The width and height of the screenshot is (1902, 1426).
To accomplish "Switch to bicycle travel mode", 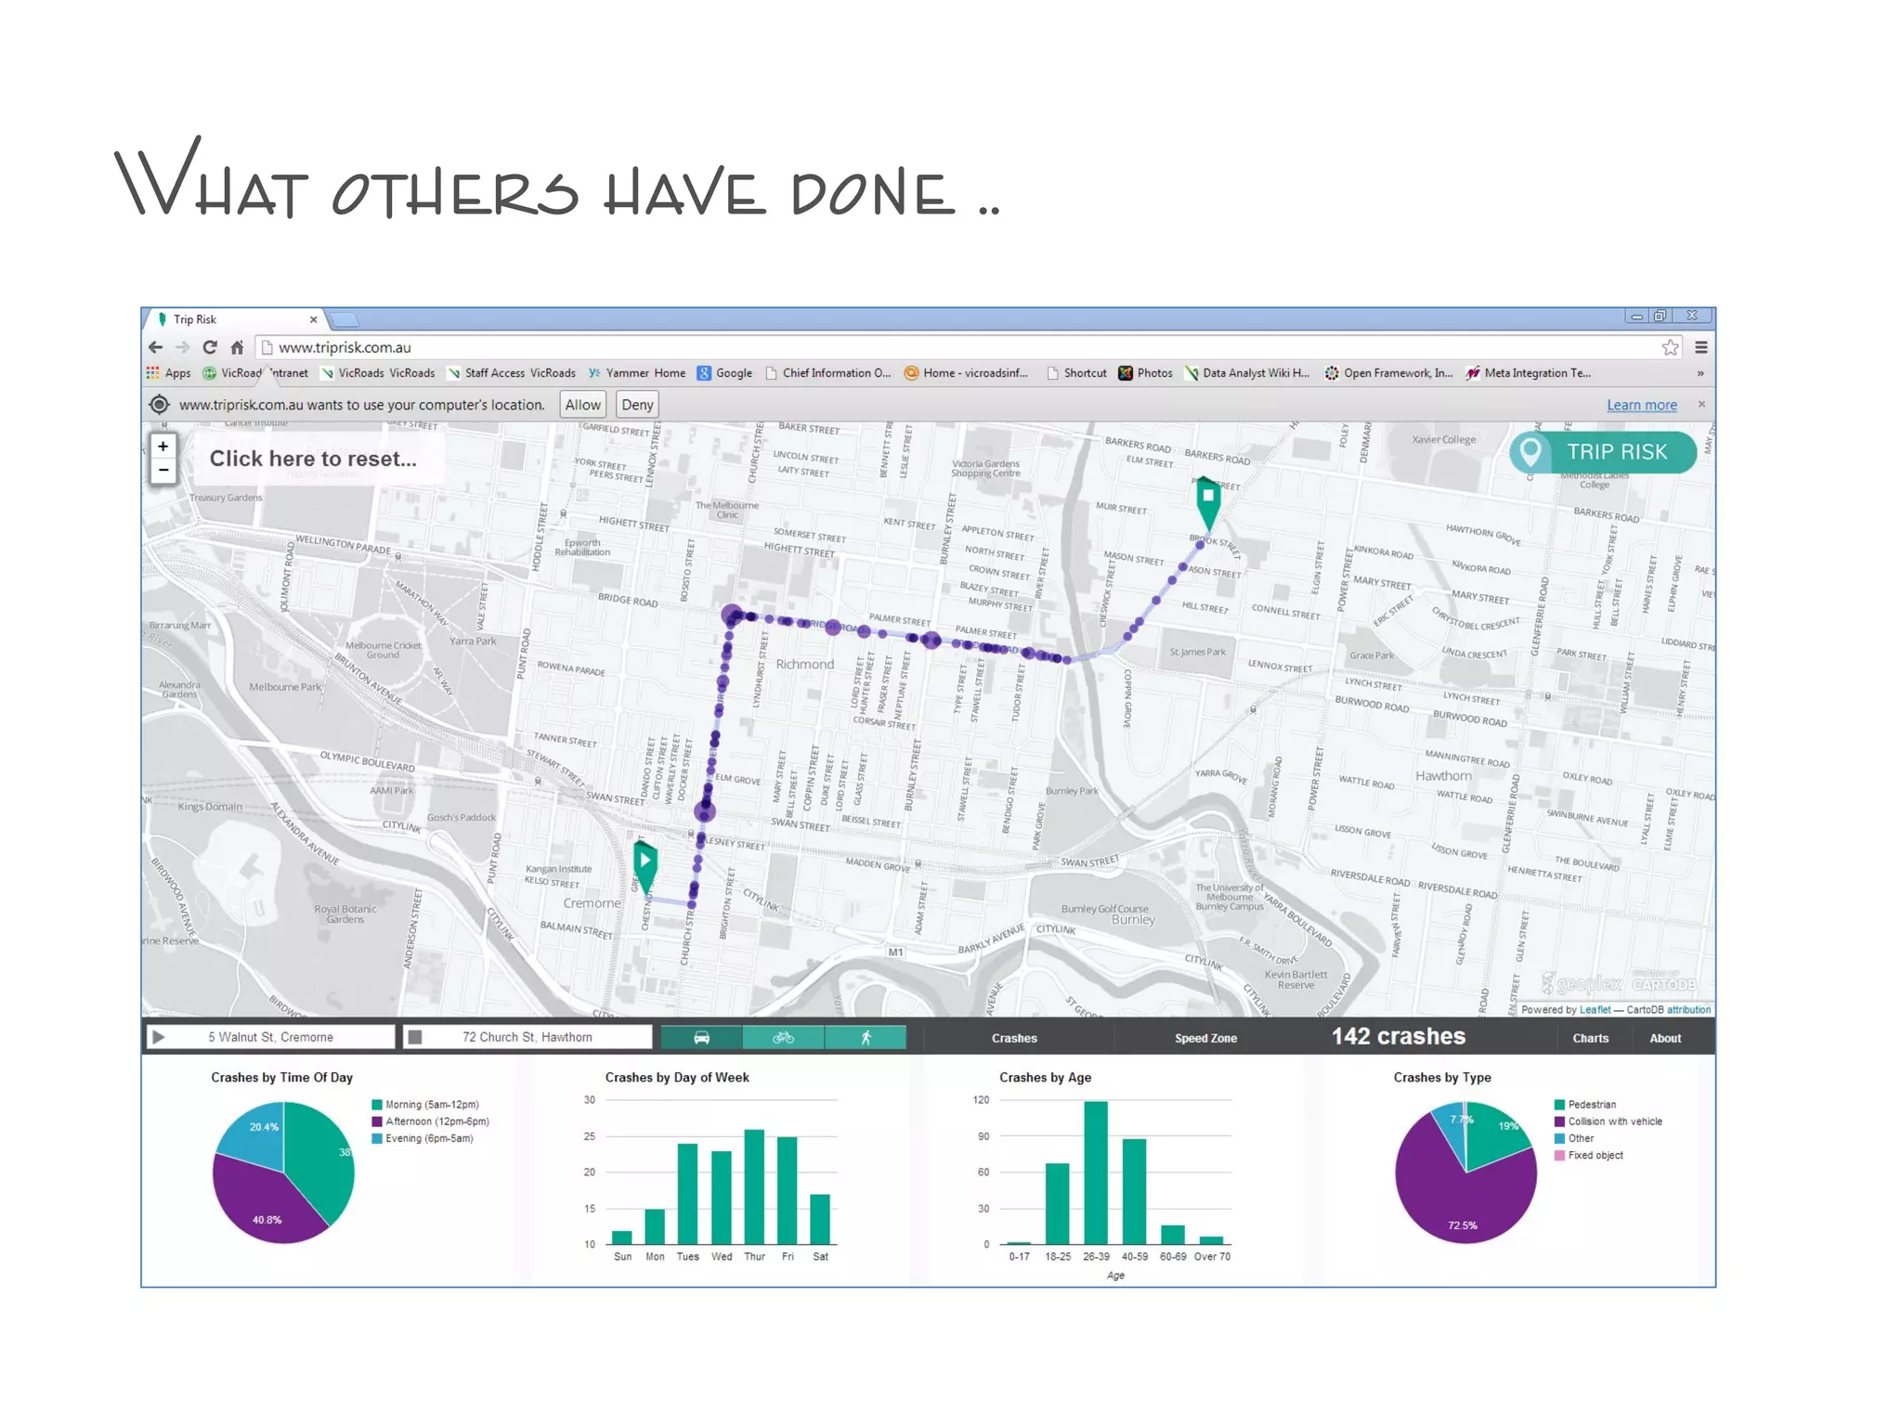I will tap(783, 1037).
